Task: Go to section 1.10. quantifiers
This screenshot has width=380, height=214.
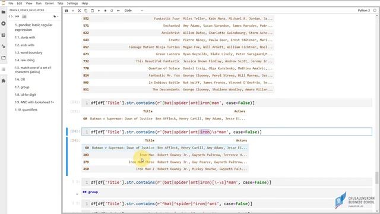Action: (x=26, y=109)
